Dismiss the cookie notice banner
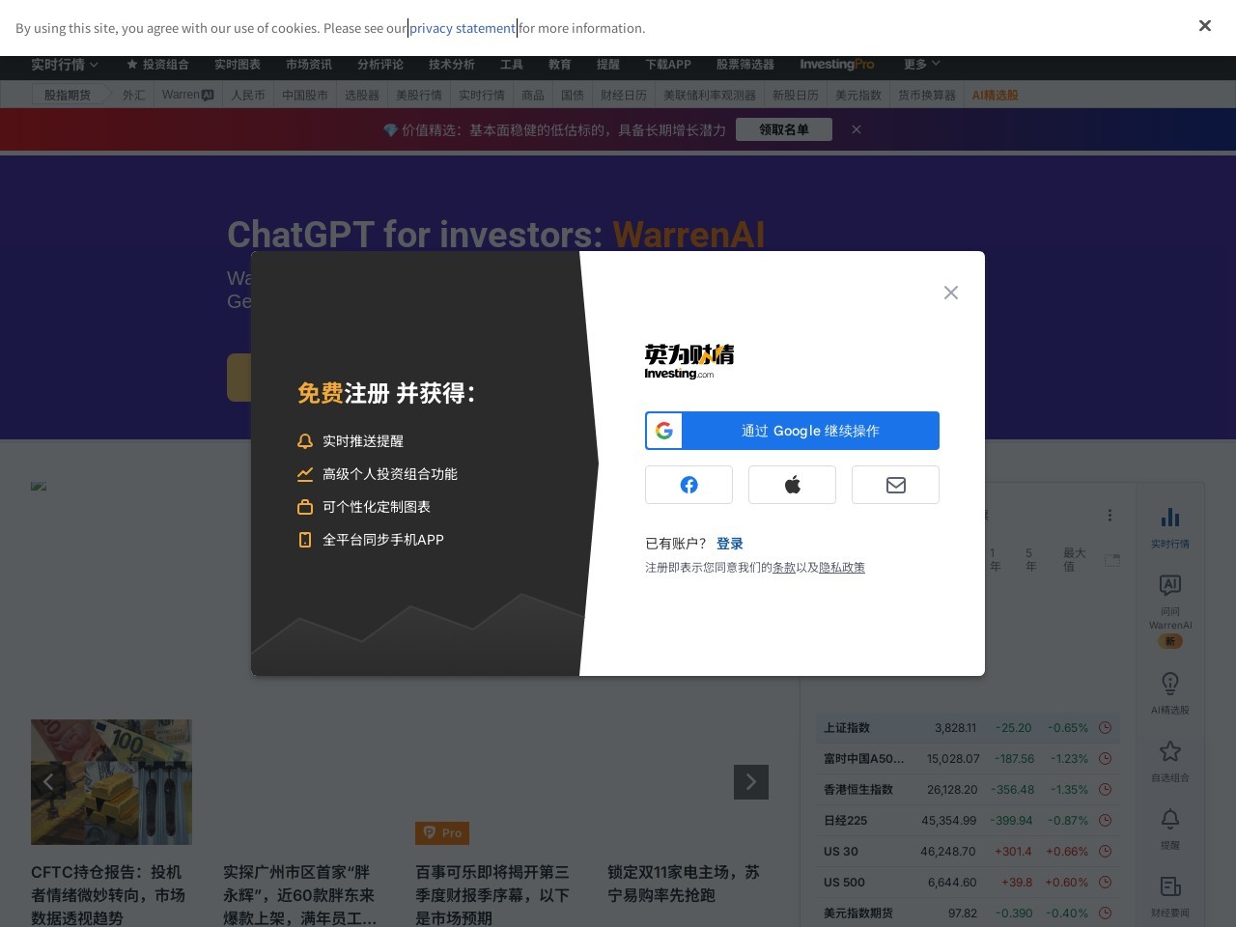Viewport: 1236px width, 927px height. [1204, 26]
